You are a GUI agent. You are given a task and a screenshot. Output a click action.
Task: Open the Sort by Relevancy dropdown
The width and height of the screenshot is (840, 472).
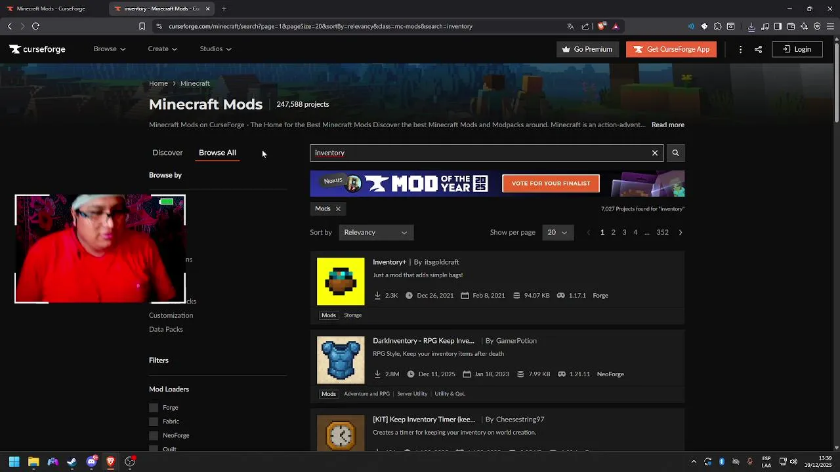pos(376,232)
